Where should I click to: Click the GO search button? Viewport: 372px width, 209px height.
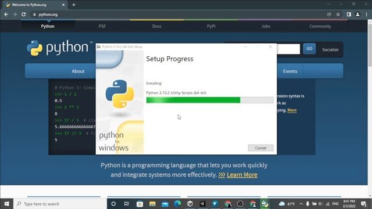click(309, 49)
